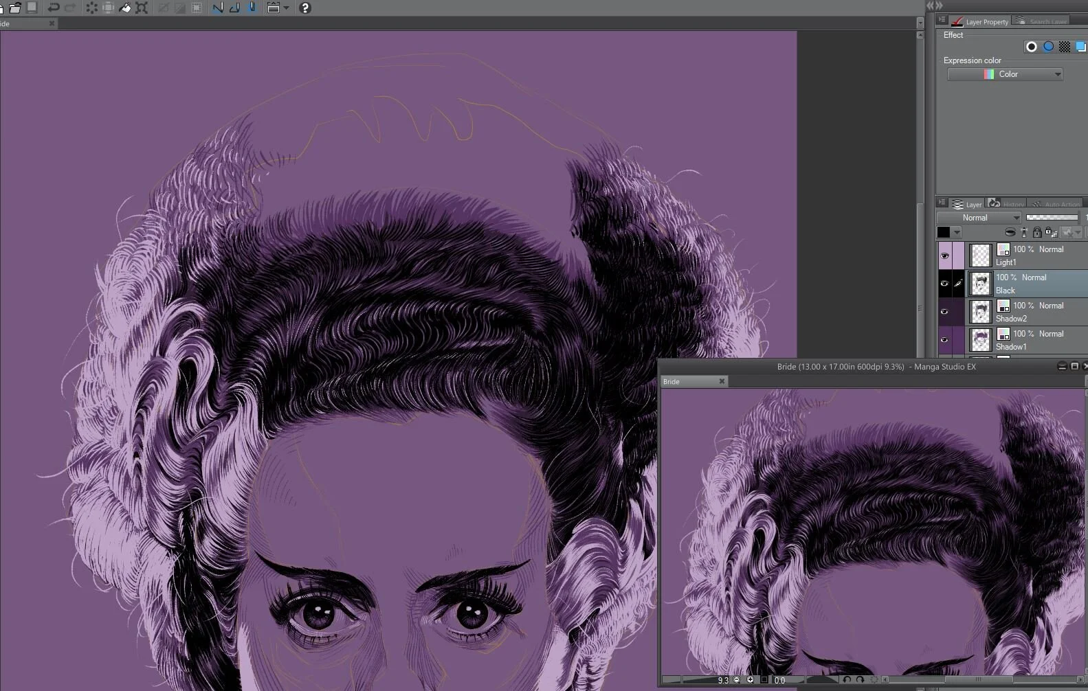
Task: Switch to the Search Layer tab
Action: 1041,21
